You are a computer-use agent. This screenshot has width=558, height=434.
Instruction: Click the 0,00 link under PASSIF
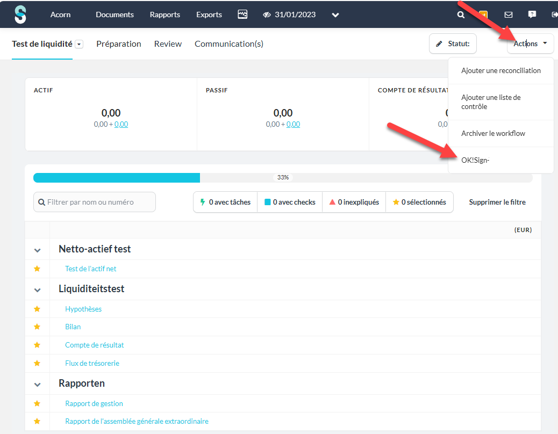[293, 125]
